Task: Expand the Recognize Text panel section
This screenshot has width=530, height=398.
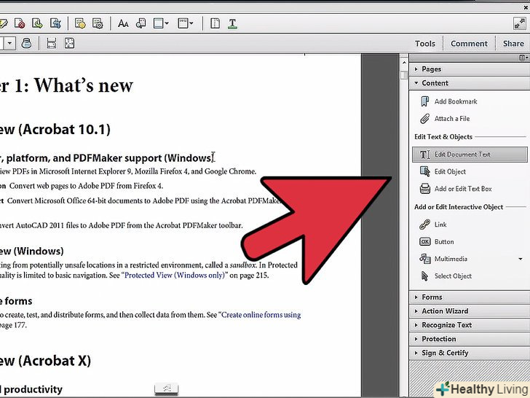Action: pyautogui.click(x=470, y=325)
